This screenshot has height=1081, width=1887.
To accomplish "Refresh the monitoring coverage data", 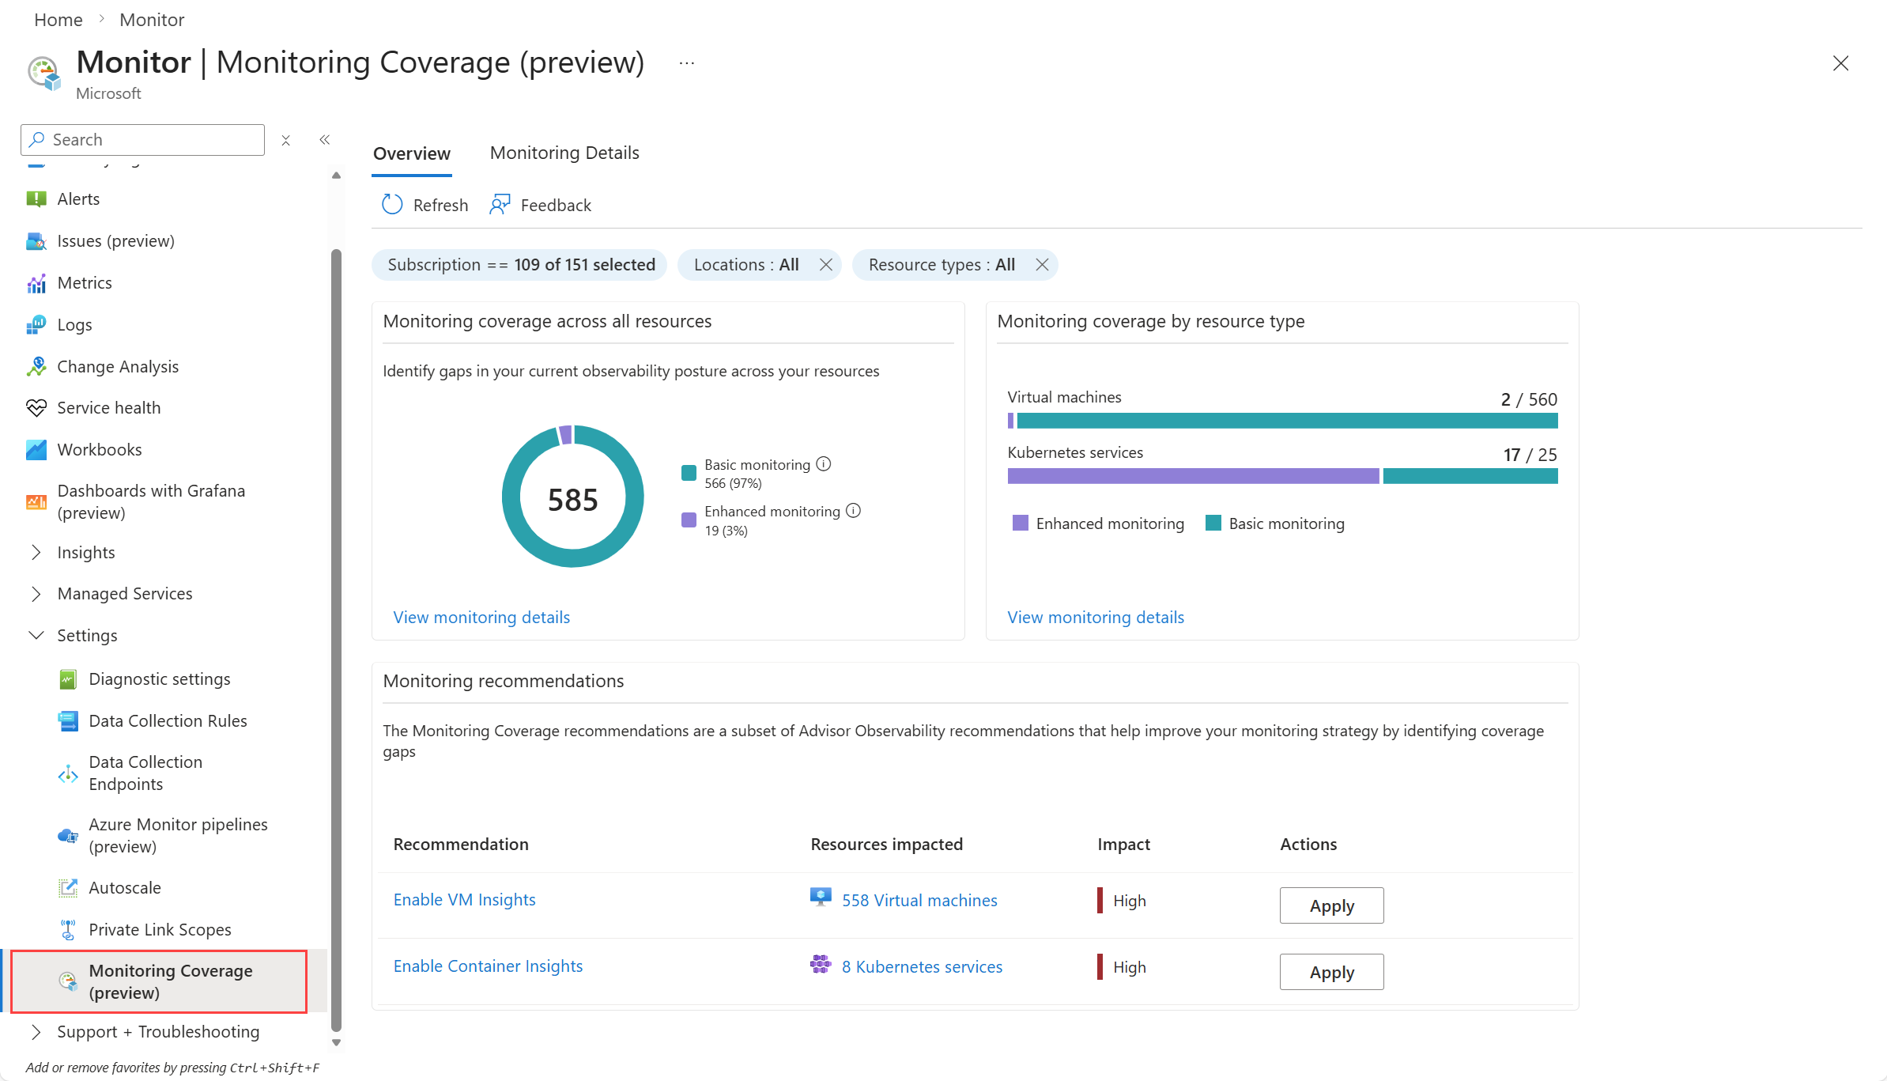I will (x=425, y=205).
